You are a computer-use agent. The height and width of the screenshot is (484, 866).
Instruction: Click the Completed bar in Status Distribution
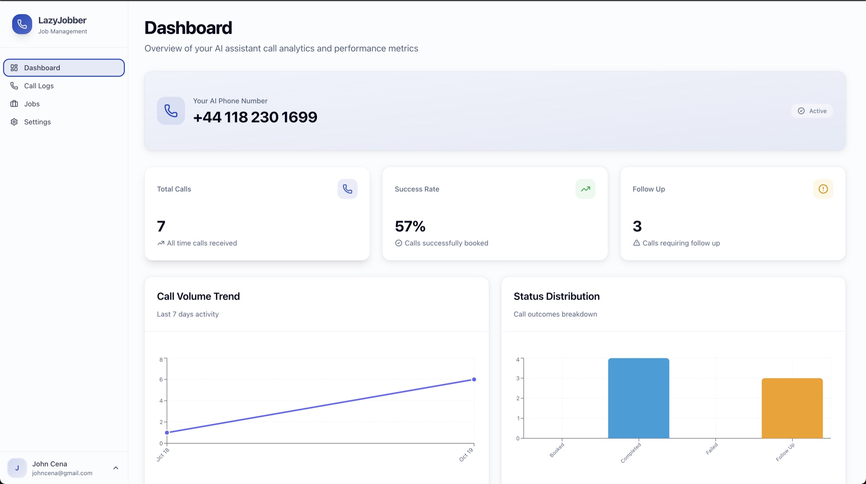click(638, 397)
